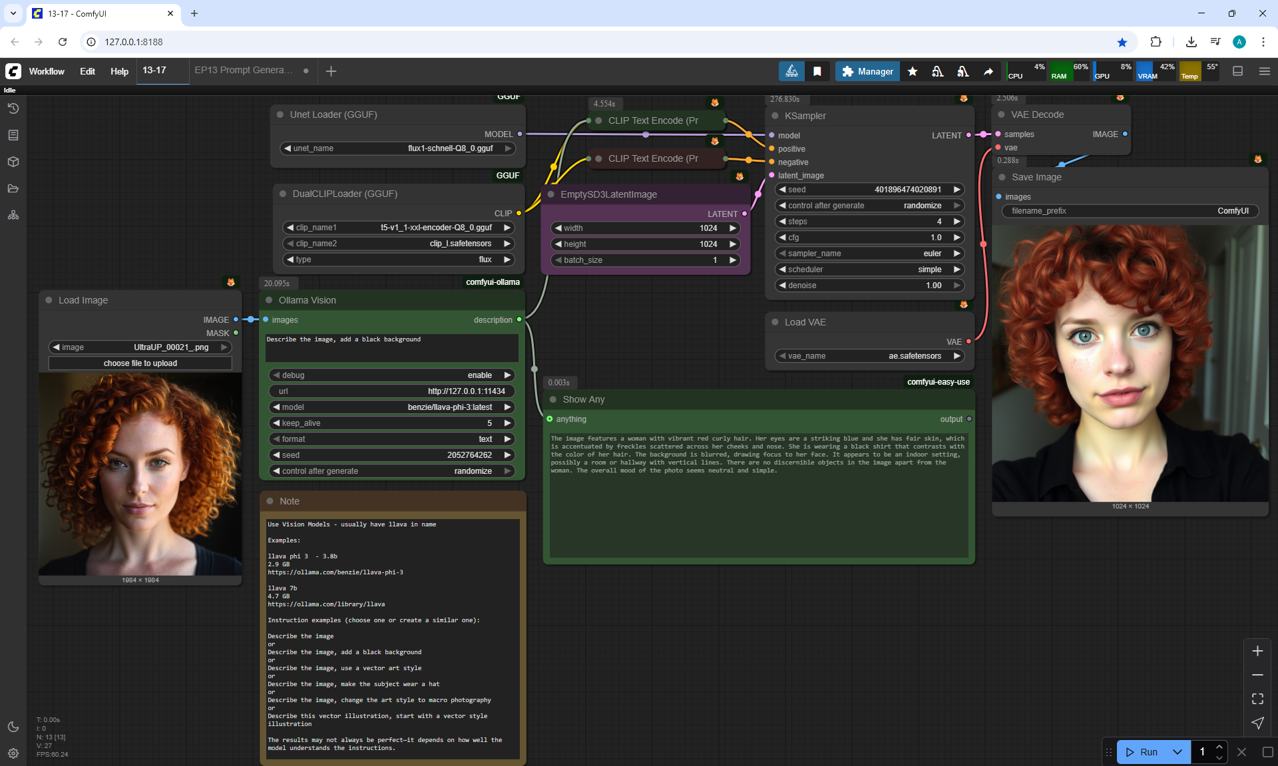Open the sampler_name euler dropdown

[869, 254]
